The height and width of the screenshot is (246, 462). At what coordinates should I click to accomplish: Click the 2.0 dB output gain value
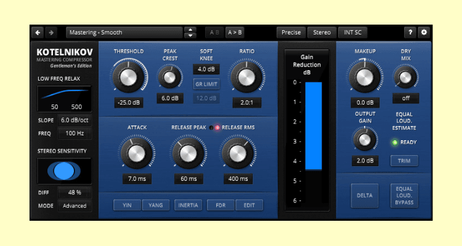(x=365, y=161)
